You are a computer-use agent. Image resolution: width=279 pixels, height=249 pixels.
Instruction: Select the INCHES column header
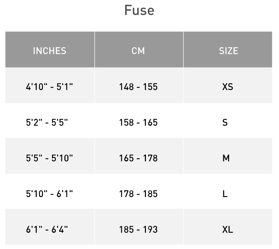coord(50,51)
